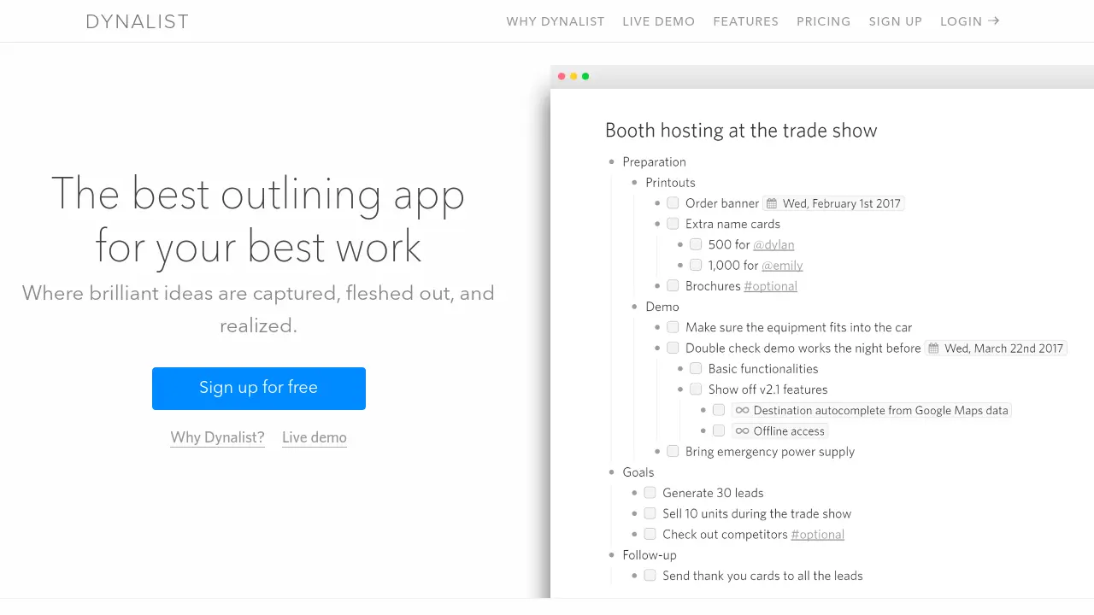Click infinity link icon on Offline access item

click(x=742, y=431)
